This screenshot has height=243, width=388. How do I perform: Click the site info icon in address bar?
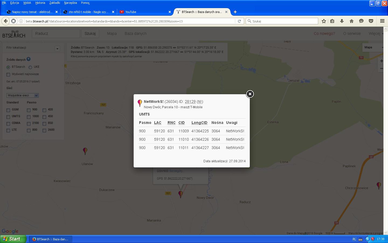[x=21, y=21]
